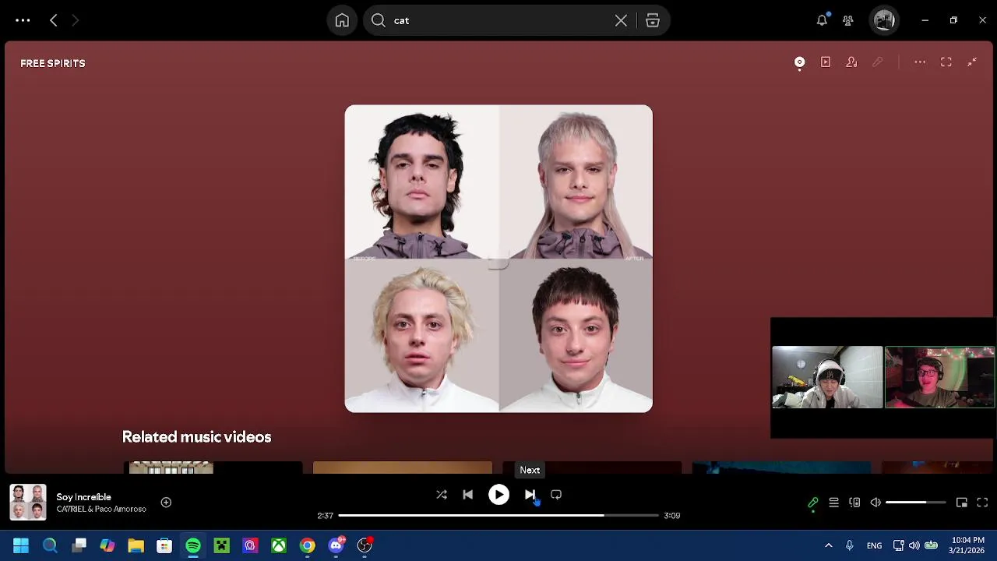Open the notifications bell
This screenshot has height=561, width=997.
tap(822, 20)
